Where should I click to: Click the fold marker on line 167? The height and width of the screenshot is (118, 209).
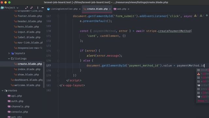point(58,16)
